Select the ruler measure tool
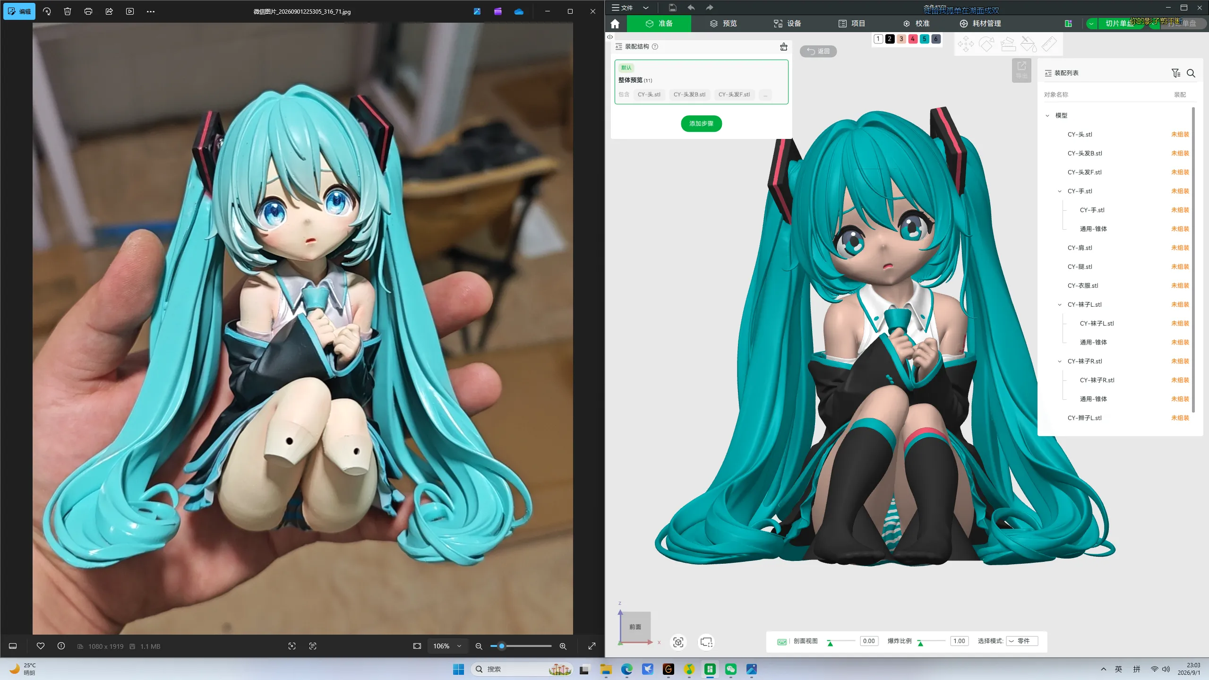 click(x=1049, y=45)
